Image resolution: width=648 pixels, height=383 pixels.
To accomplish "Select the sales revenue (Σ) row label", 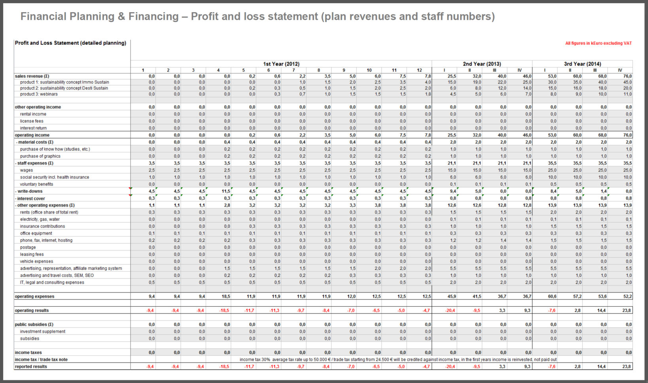I will (33, 76).
